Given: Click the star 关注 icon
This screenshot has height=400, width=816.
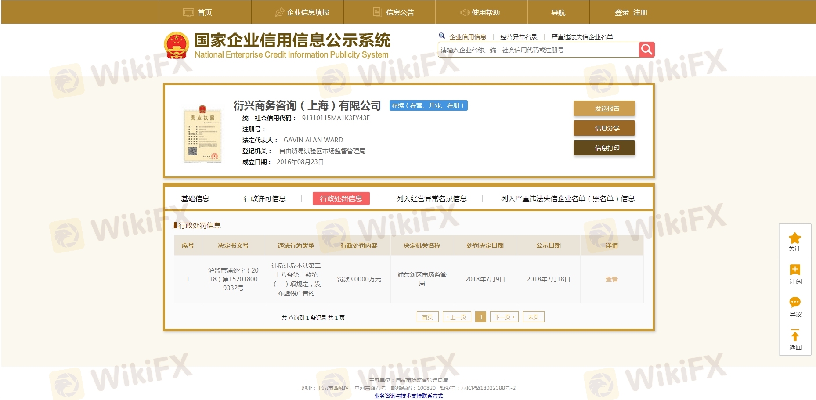Looking at the screenshot, I should pos(795,238).
